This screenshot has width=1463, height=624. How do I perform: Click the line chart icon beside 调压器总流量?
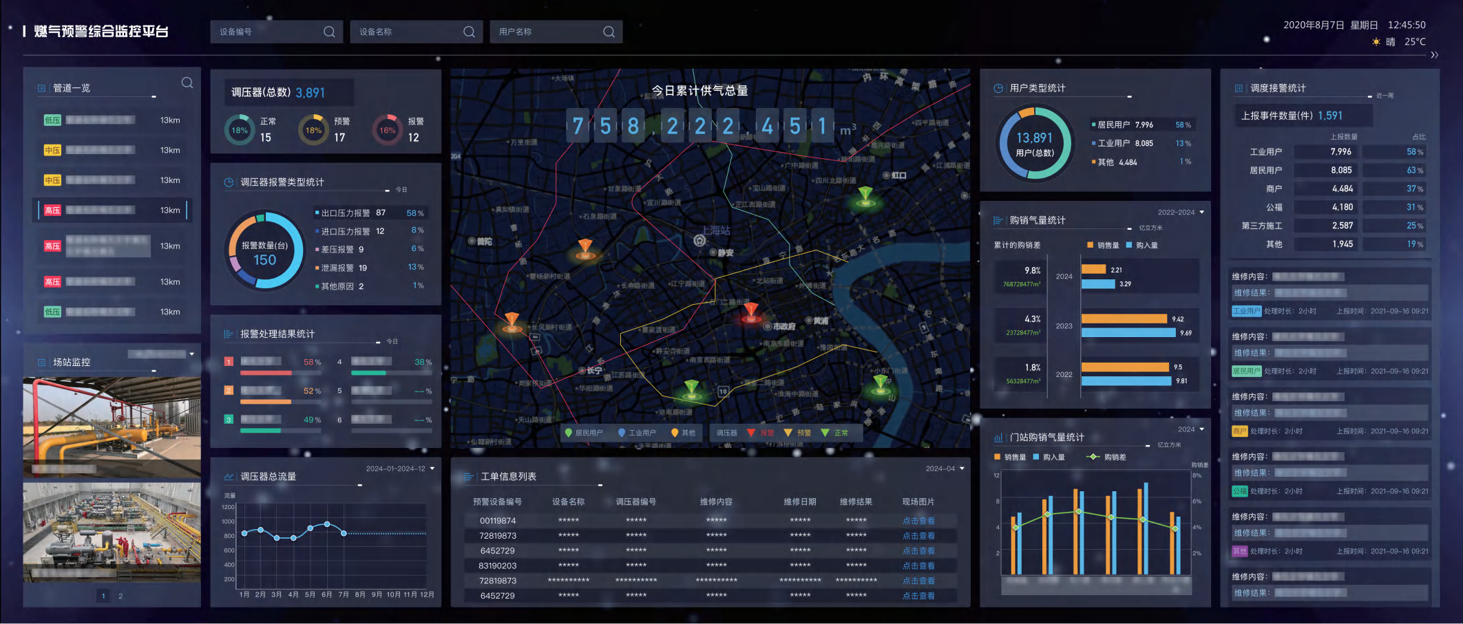[x=229, y=477]
